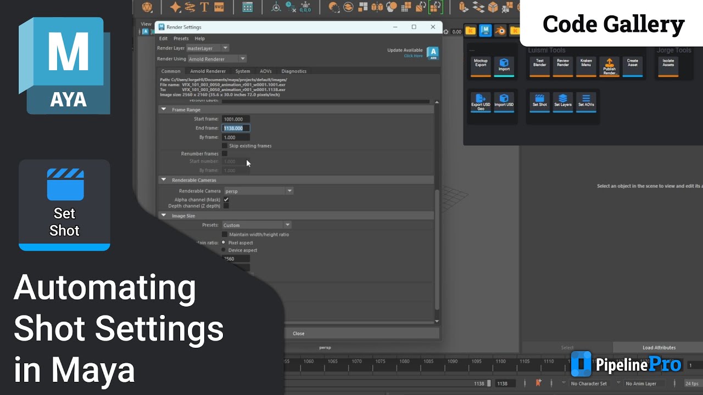Switch to the AOVs tab
The width and height of the screenshot is (703, 395).
click(266, 71)
